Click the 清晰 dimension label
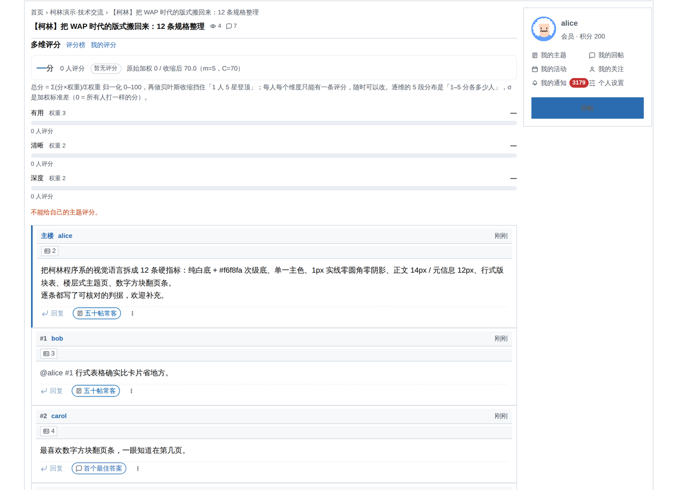Screen dimensions: 685x490 (37, 146)
